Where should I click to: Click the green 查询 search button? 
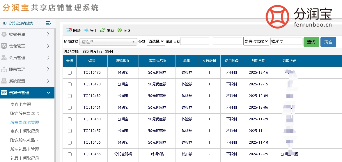(x=311, y=42)
